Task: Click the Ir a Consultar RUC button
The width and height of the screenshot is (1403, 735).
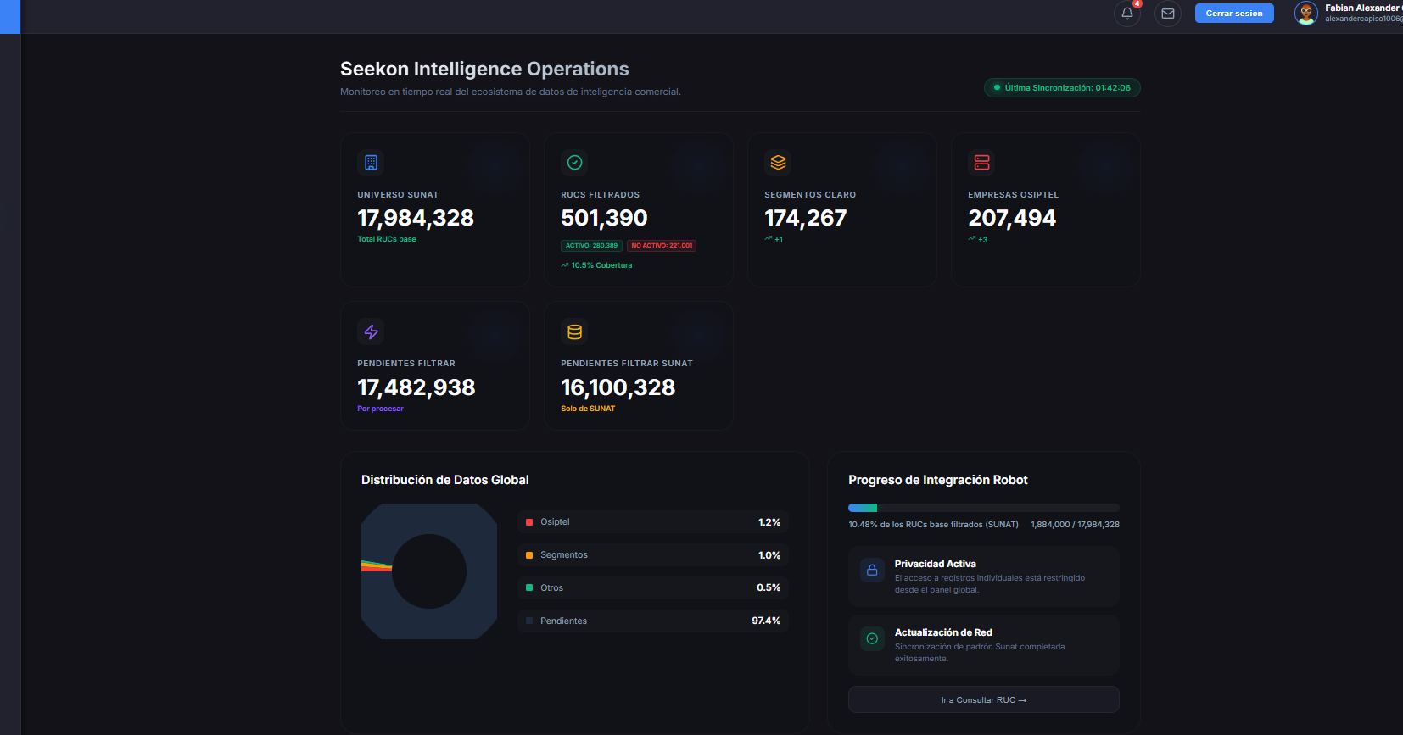Action: (x=984, y=699)
